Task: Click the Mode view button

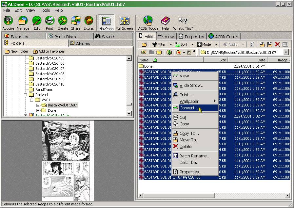Action: [204, 44]
